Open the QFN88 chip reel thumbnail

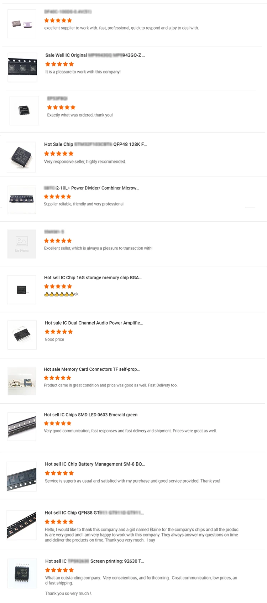pyautogui.click(x=22, y=525)
